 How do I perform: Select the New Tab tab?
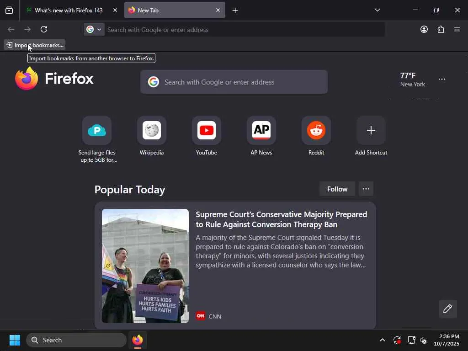[x=175, y=10]
